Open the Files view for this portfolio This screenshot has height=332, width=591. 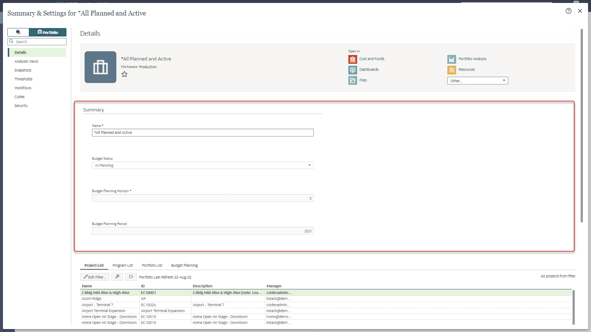click(363, 80)
